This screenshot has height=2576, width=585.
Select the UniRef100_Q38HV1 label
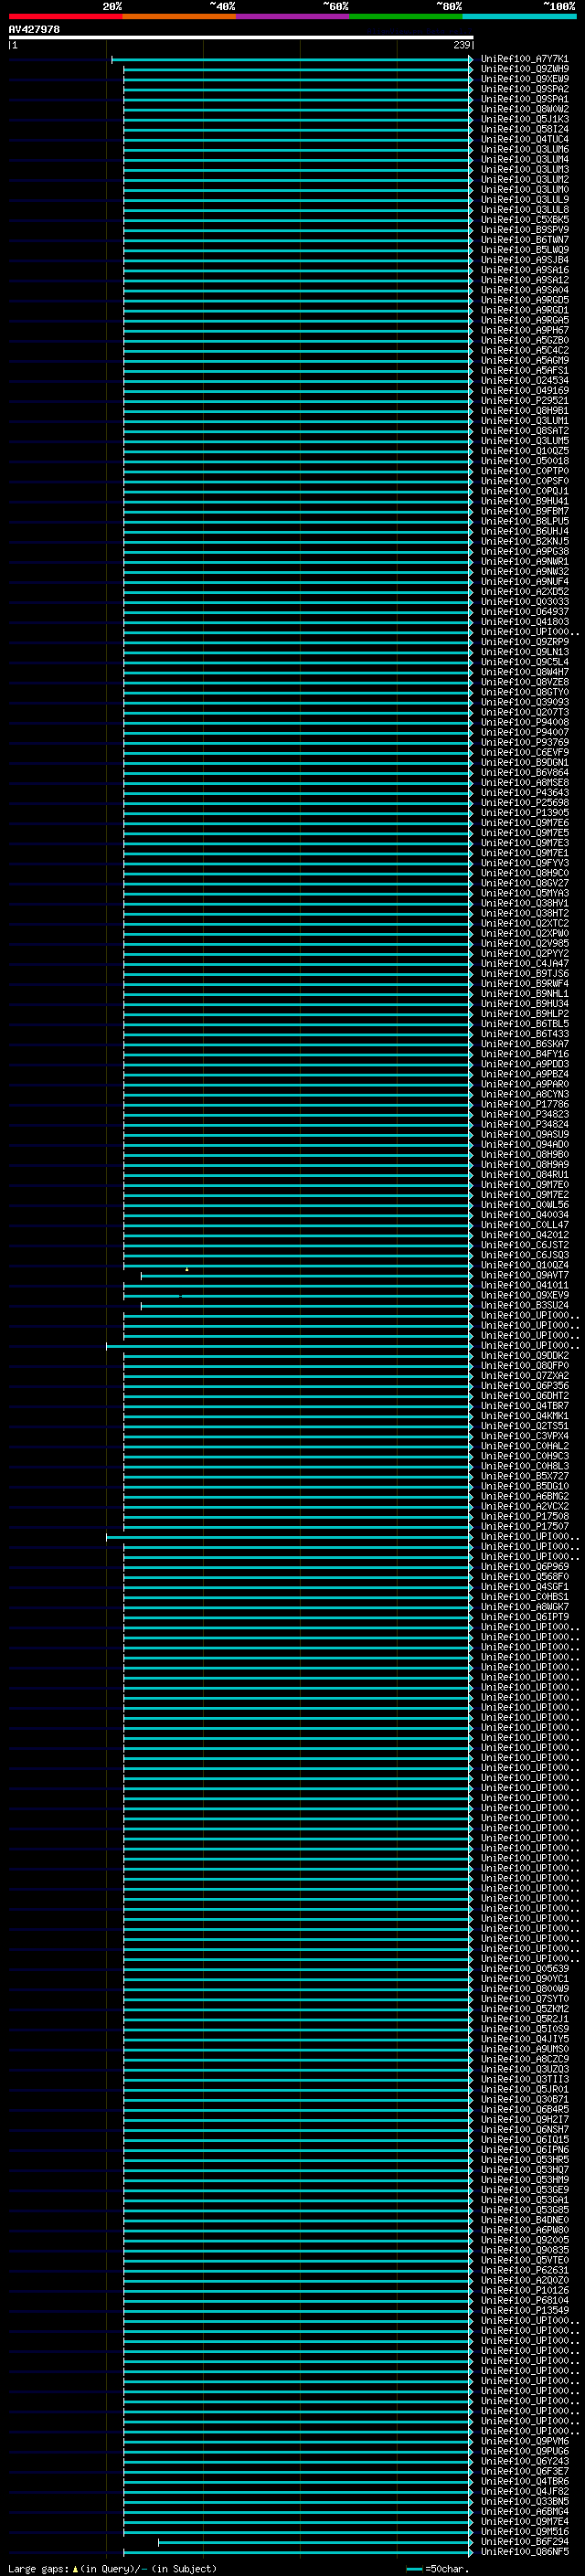[524, 903]
